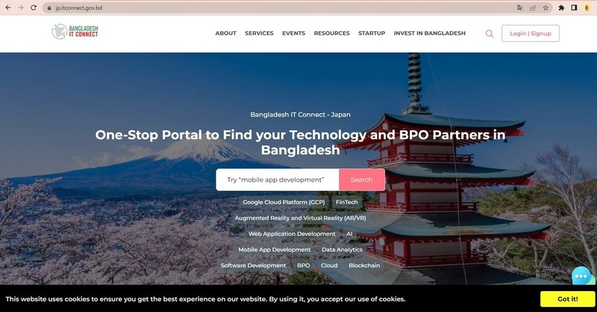Click the browser back arrow
Screen dimensions: 597x312
click(x=8, y=7)
